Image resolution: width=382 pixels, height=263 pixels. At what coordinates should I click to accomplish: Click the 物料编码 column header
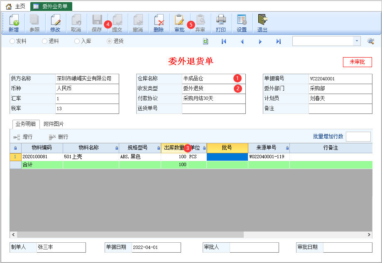tap(42, 148)
